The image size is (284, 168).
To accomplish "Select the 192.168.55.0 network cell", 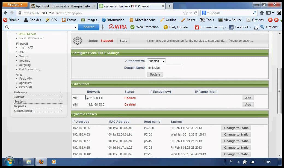I will pos(96,104).
